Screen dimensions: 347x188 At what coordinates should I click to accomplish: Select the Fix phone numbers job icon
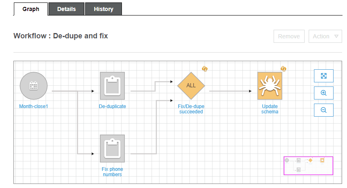[x=112, y=148]
